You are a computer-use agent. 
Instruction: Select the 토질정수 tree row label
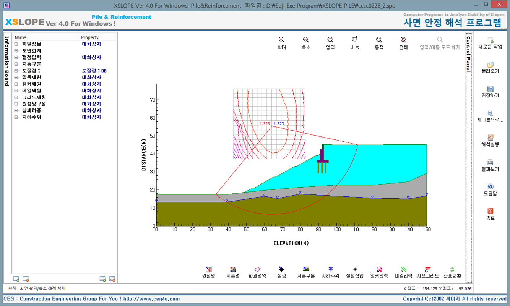[32, 71]
